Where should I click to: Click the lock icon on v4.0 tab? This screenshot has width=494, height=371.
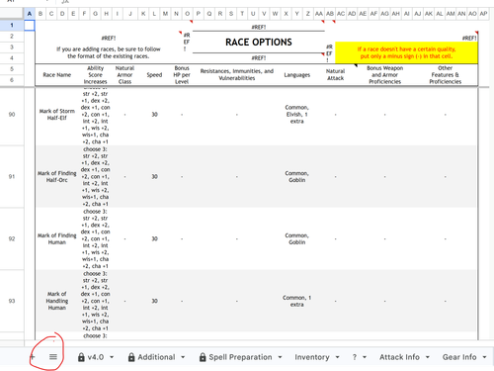coord(81,357)
